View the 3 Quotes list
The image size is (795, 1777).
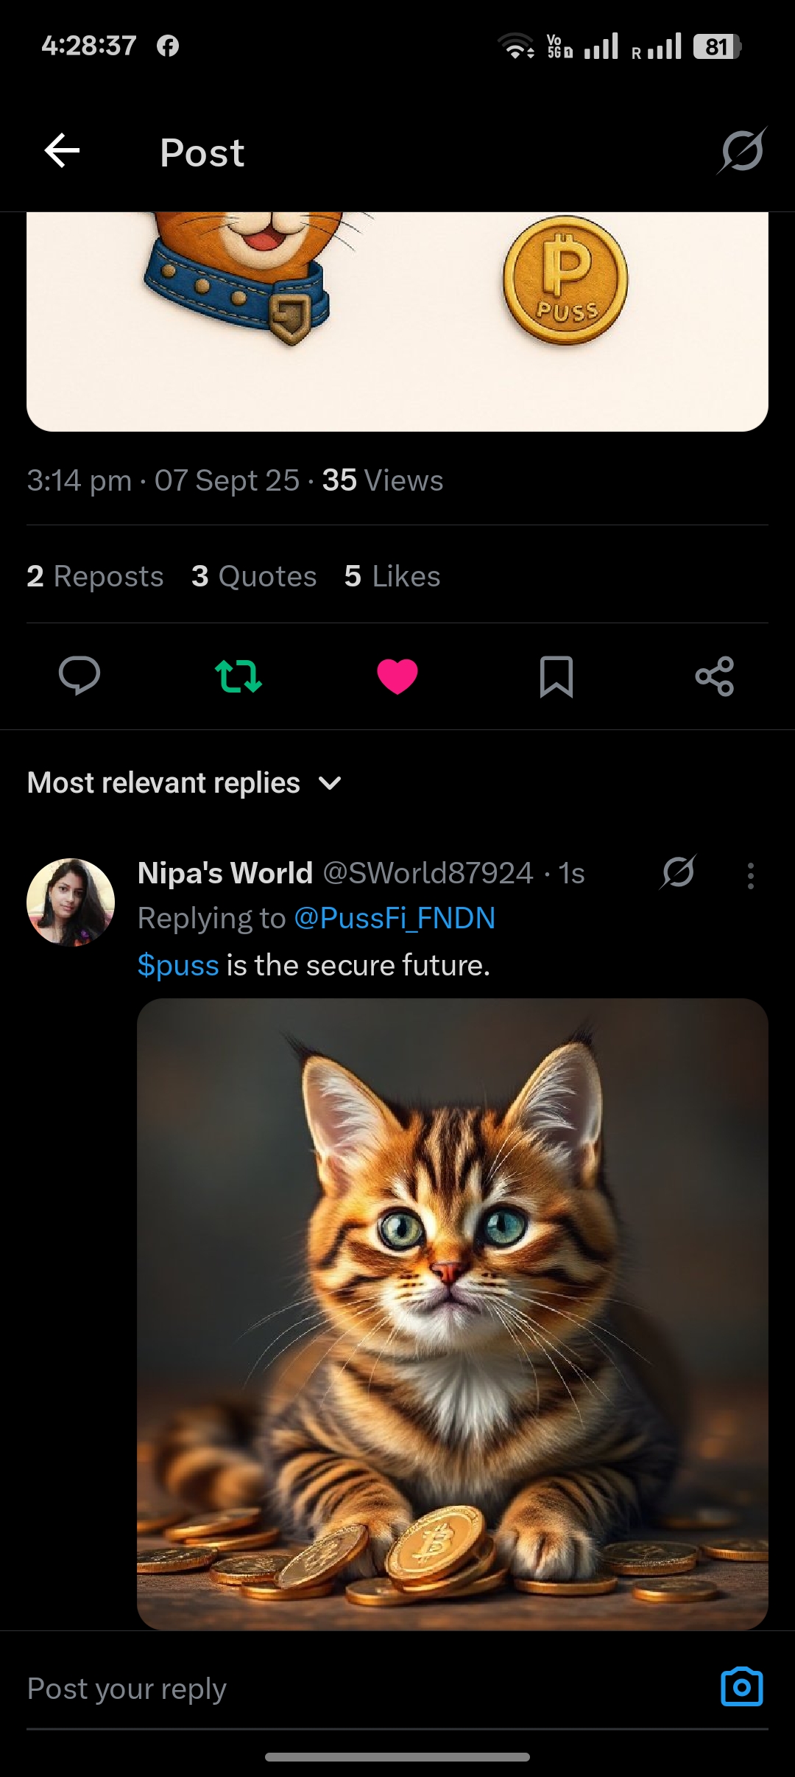(x=254, y=576)
